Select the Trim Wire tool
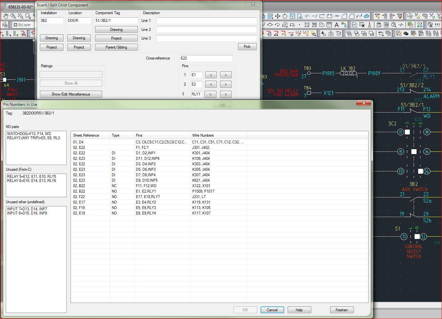This screenshot has height=319, width=442. click(x=23, y=34)
